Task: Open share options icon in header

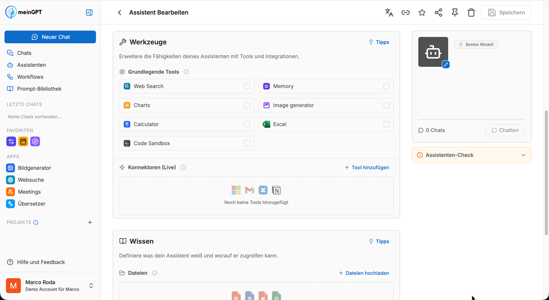Action: (x=438, y=12)
